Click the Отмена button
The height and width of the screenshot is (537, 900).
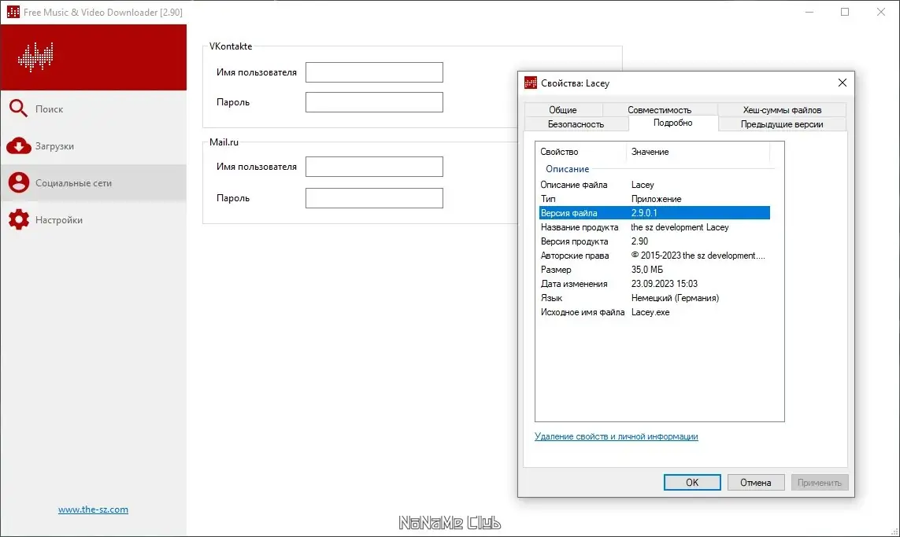coord(755,483)
